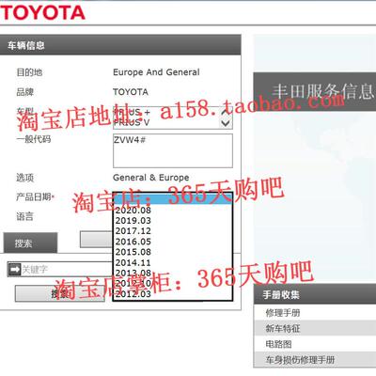
Task: Select PRIUS V in model list
Action: point(132,123)
